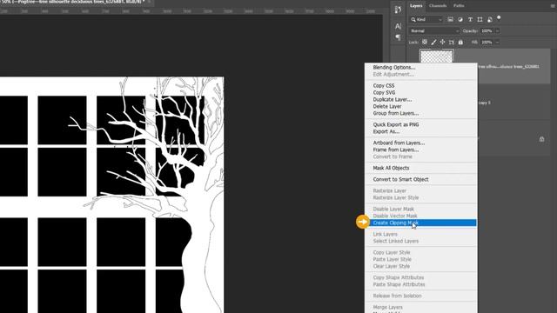This screenshot has width=557, height=313.
Task: Filter for adjustment layers icon
Action: (x=460, y=19)
